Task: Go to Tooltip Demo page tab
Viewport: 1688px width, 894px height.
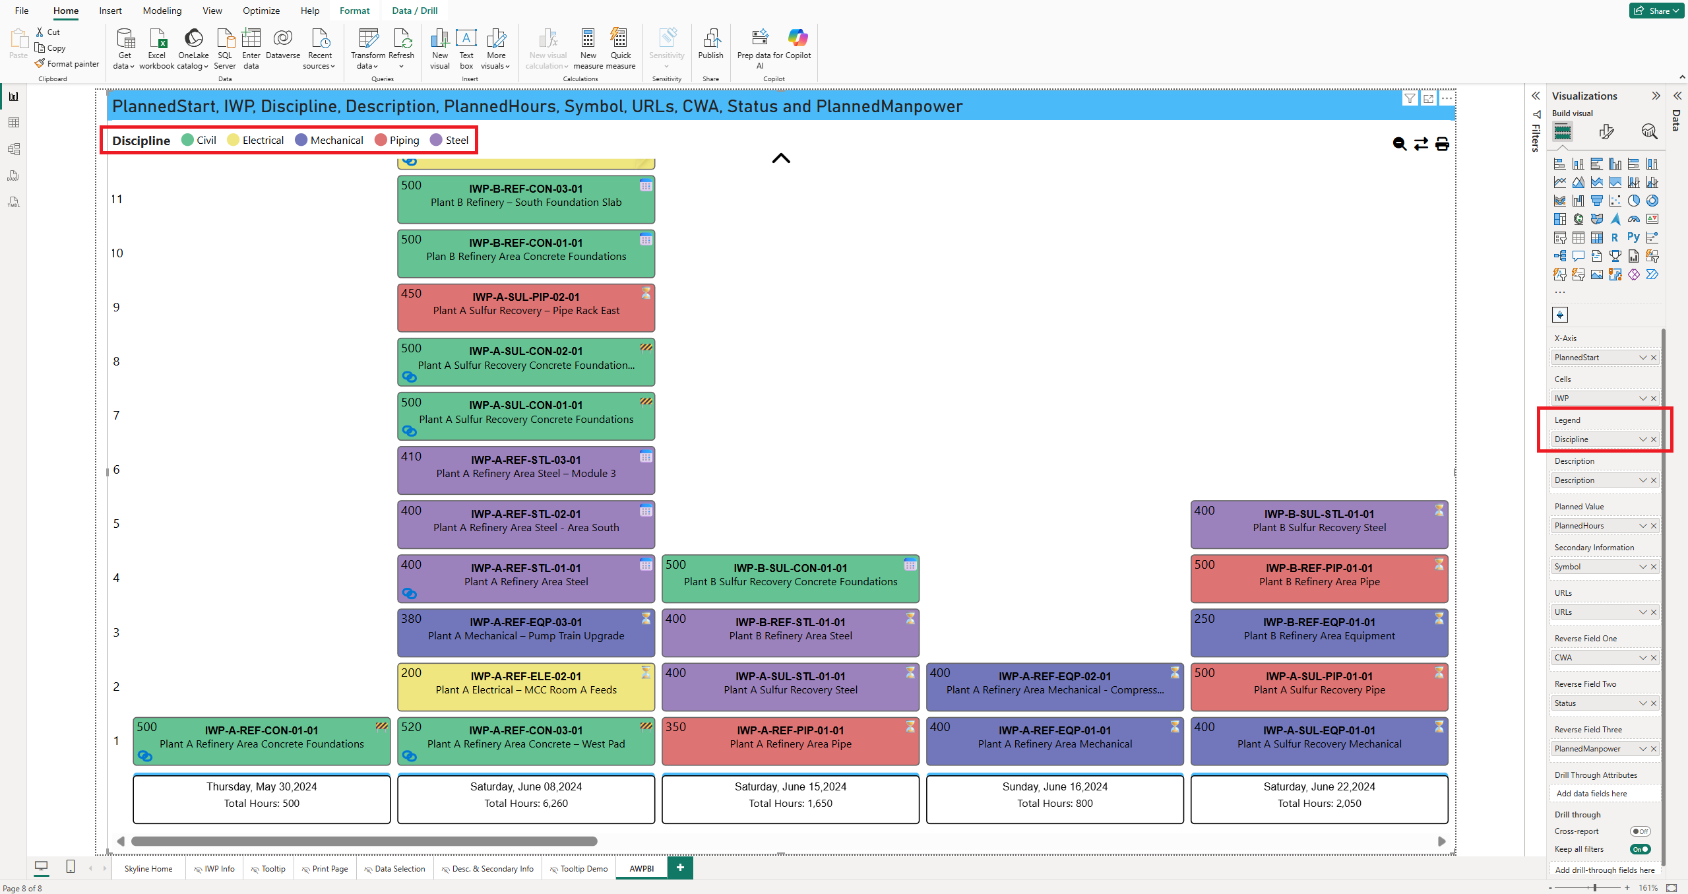Action: (578, 868)
